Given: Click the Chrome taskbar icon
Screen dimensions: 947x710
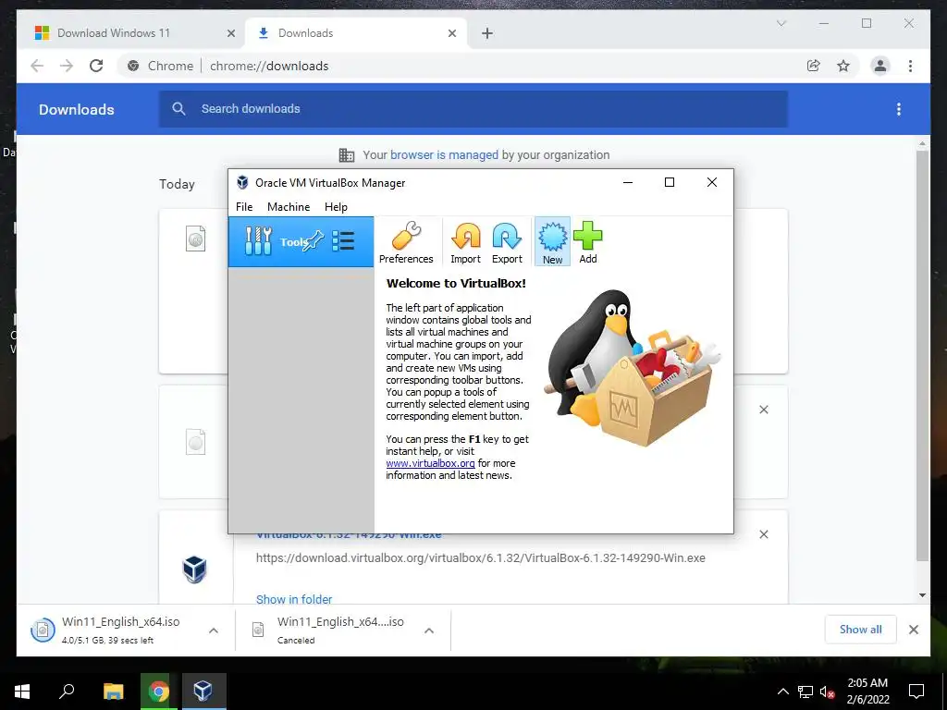Looking at the screenshot, I should pos(159,692).
